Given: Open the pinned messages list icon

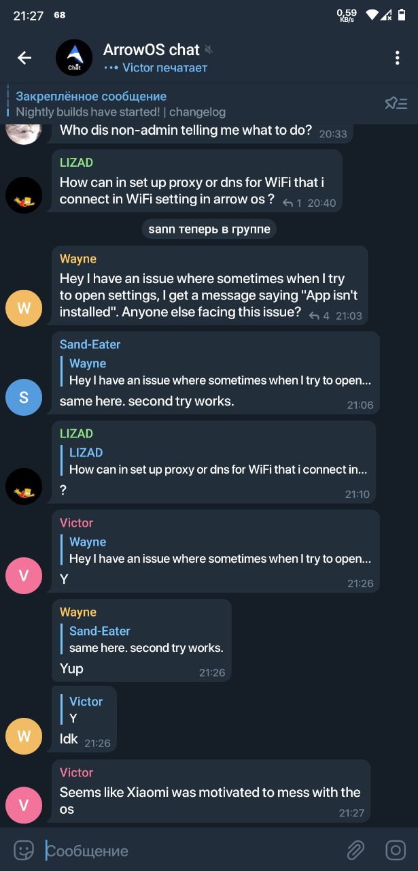Looking at the screenshot, I should click(396, 103).
